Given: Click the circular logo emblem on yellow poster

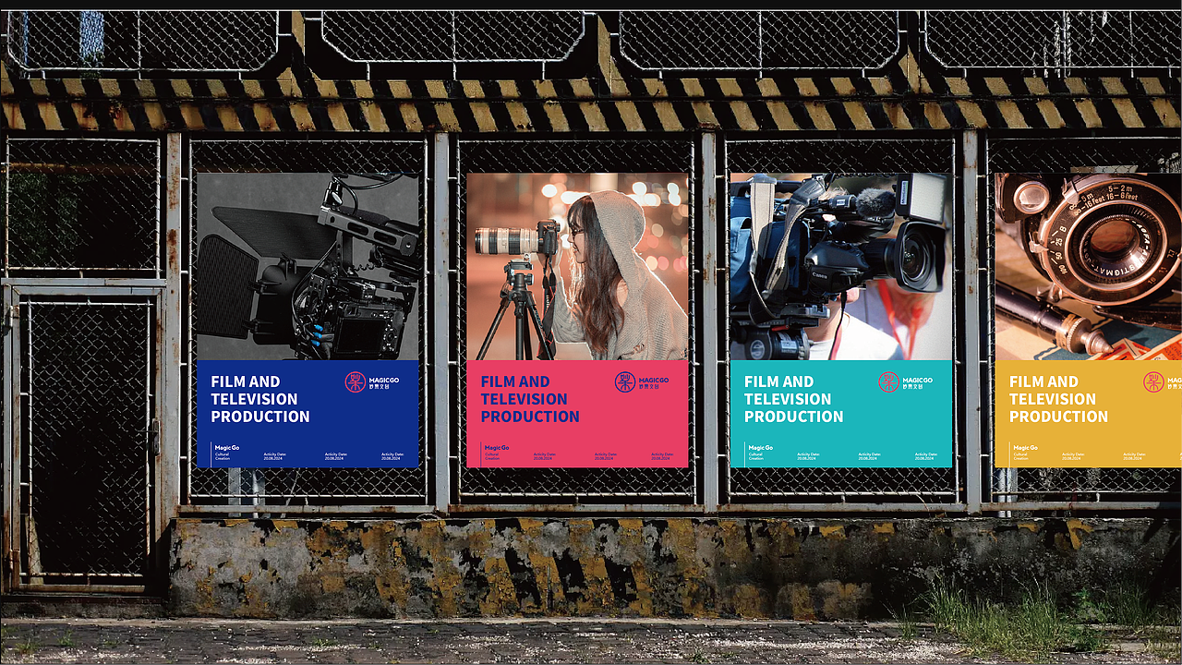Looking at the screenshot, I should click(x=1153, y=381).
